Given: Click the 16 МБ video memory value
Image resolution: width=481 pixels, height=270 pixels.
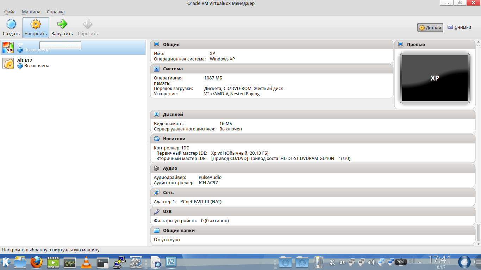Looking at the screenshot, I should pyautogui.click(x=226, y=124).
